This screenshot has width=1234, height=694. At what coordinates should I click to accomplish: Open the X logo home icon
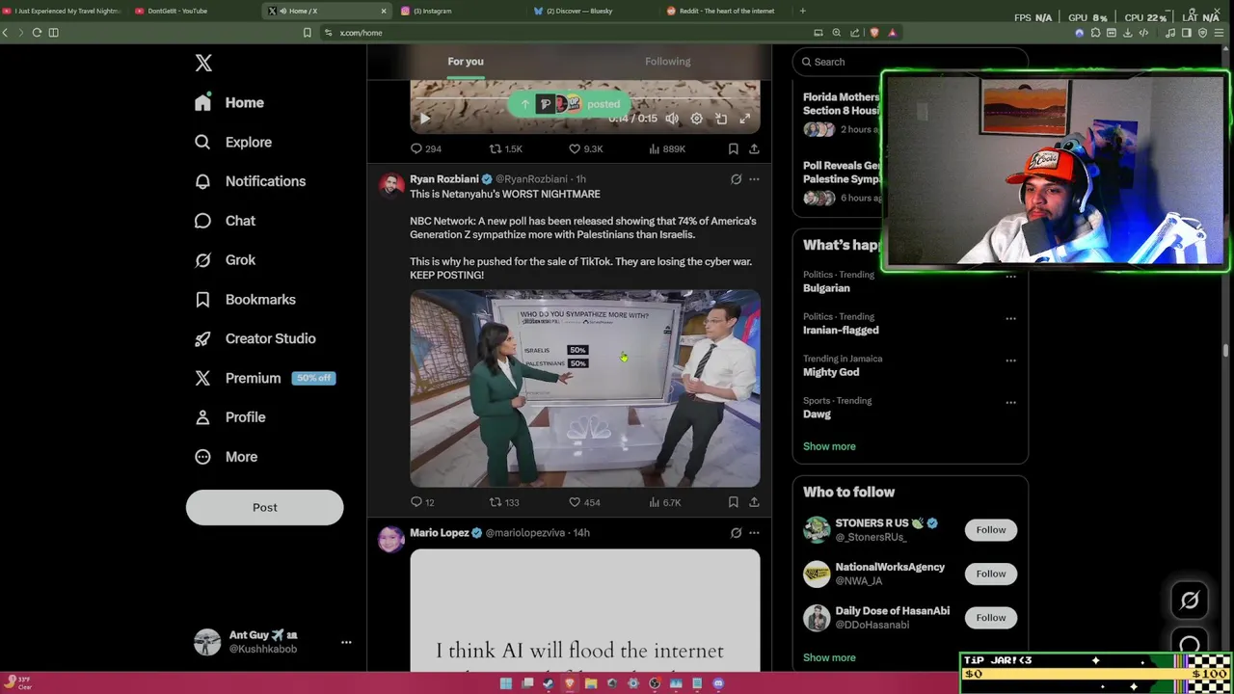coord(203,63)
